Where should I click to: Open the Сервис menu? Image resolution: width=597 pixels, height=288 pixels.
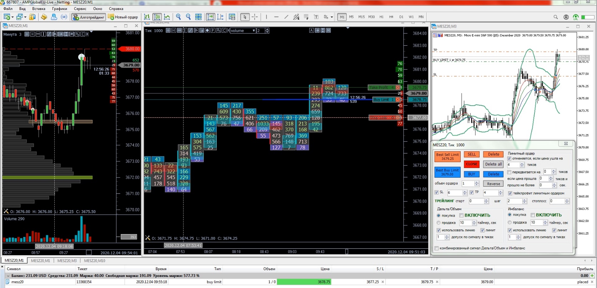coord(80,9)
